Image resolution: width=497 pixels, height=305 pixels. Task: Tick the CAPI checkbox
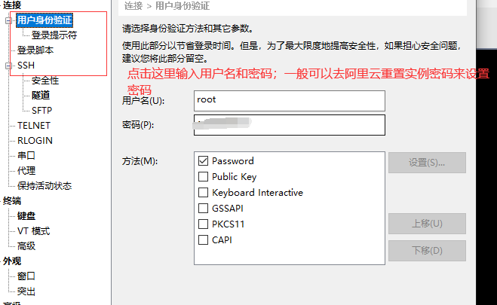click(203, 239)
